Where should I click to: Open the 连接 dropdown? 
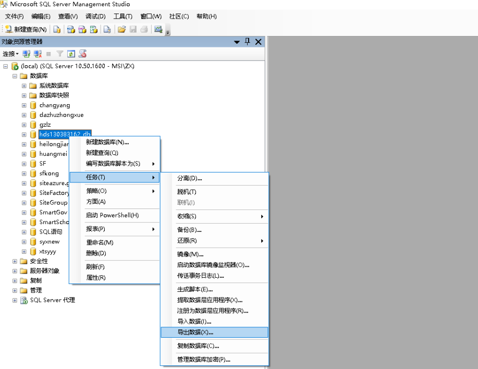coord(10,54)
